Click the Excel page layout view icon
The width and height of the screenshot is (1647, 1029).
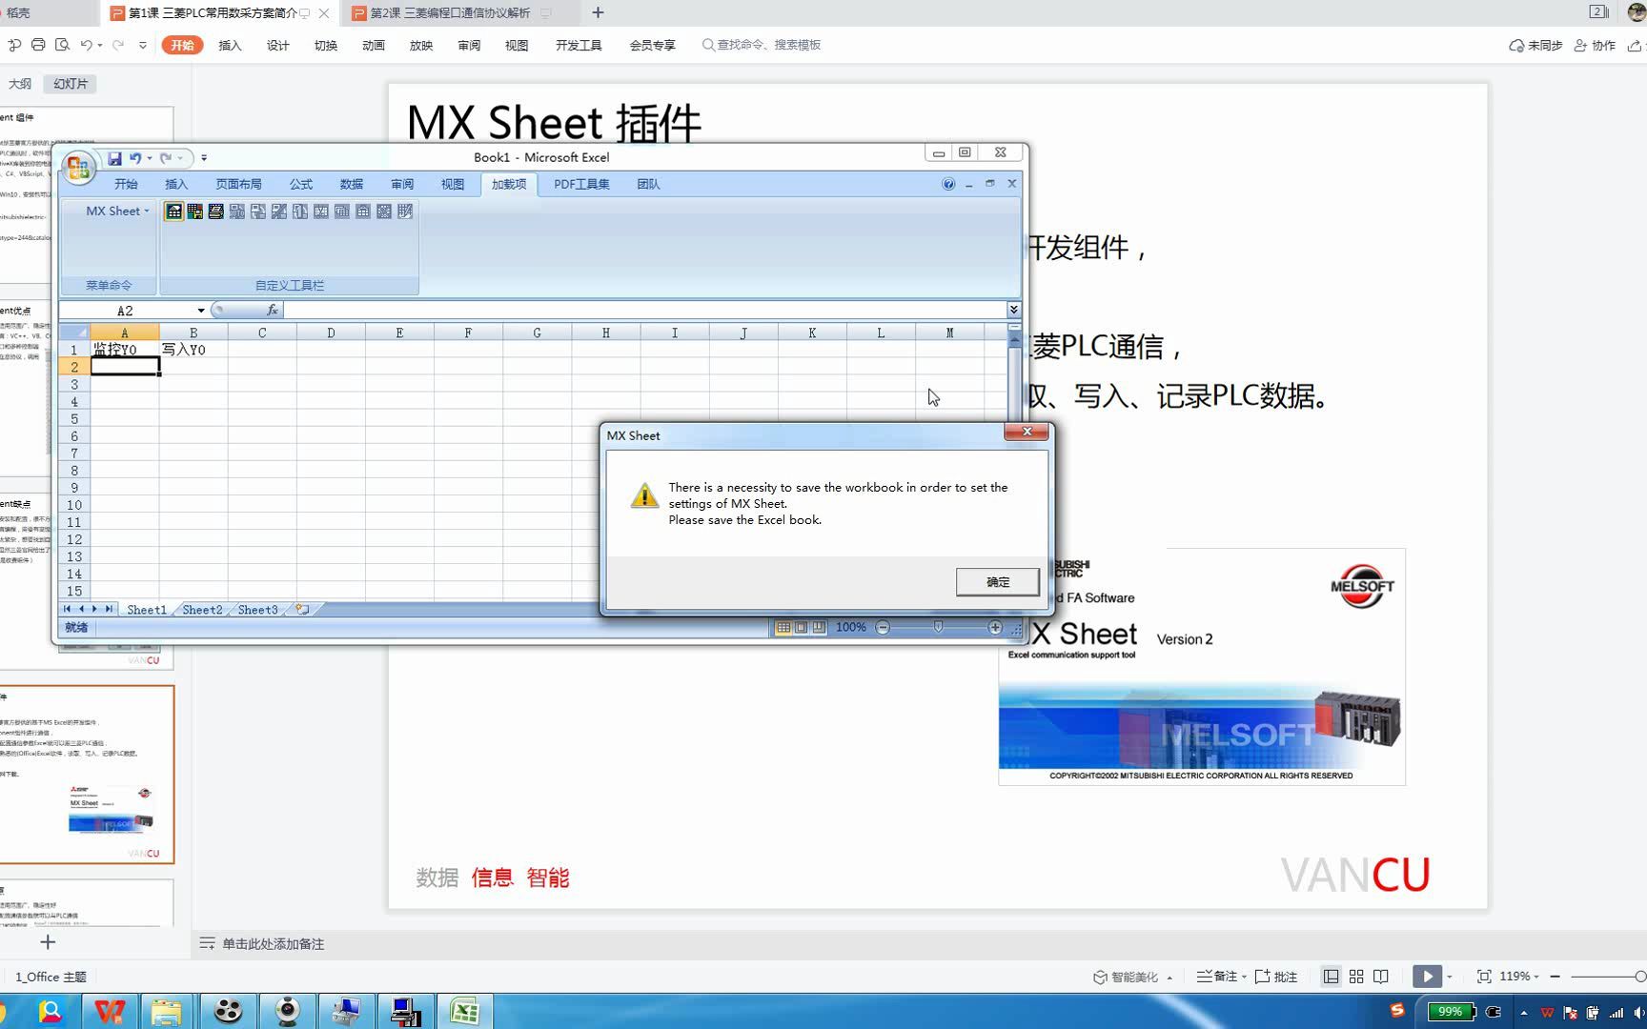(801, 628)
